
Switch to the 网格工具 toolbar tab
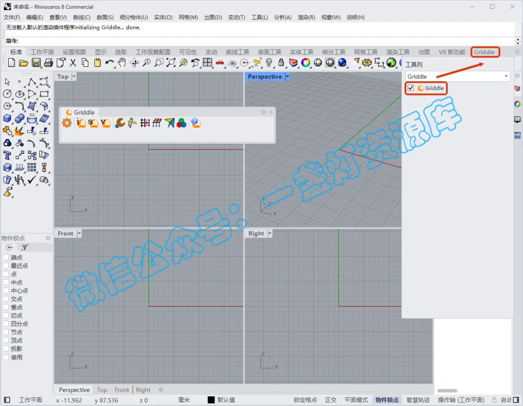tap(366, 52)
